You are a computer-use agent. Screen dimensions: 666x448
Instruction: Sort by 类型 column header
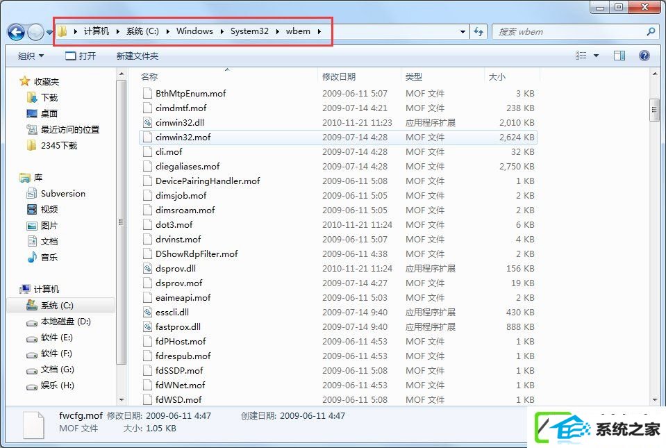[x=413, y=77]
